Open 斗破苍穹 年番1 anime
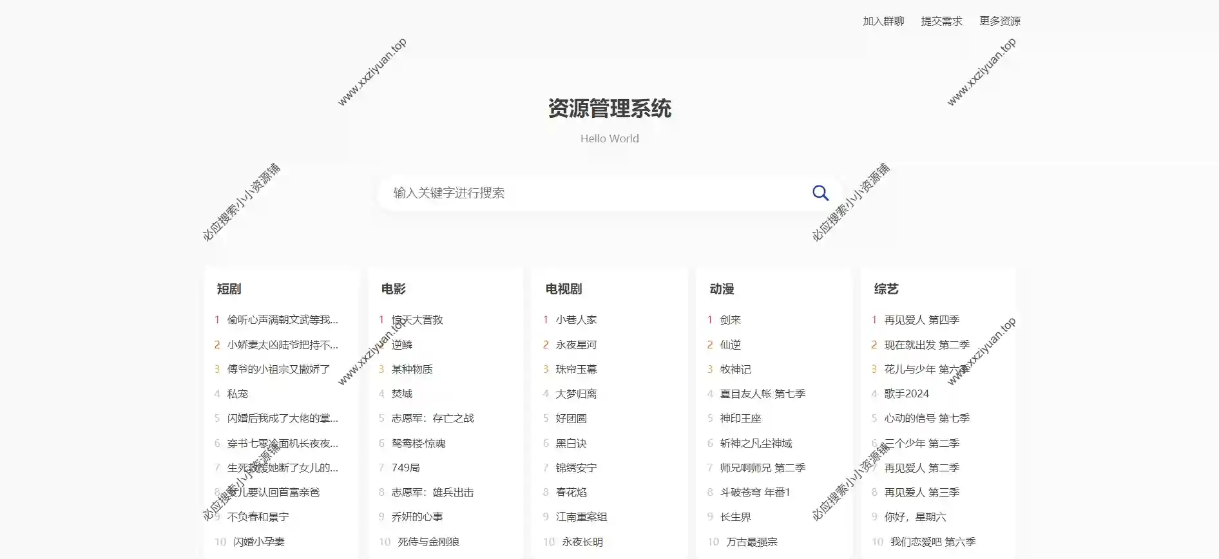This screenshot has height=559, width=1219. point(754,493)
